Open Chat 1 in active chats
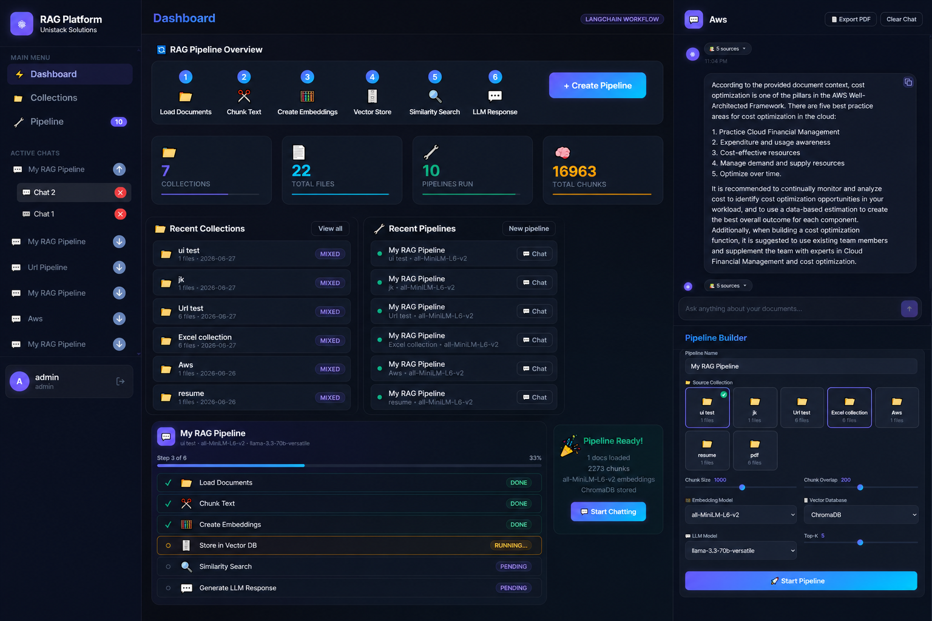 tap(65, 214)
